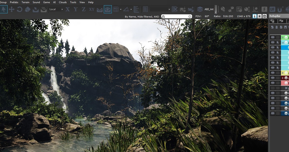289x152 pixels.
Task: Click the object list icon beside selection combo
Action: click(x=146, y=9)
